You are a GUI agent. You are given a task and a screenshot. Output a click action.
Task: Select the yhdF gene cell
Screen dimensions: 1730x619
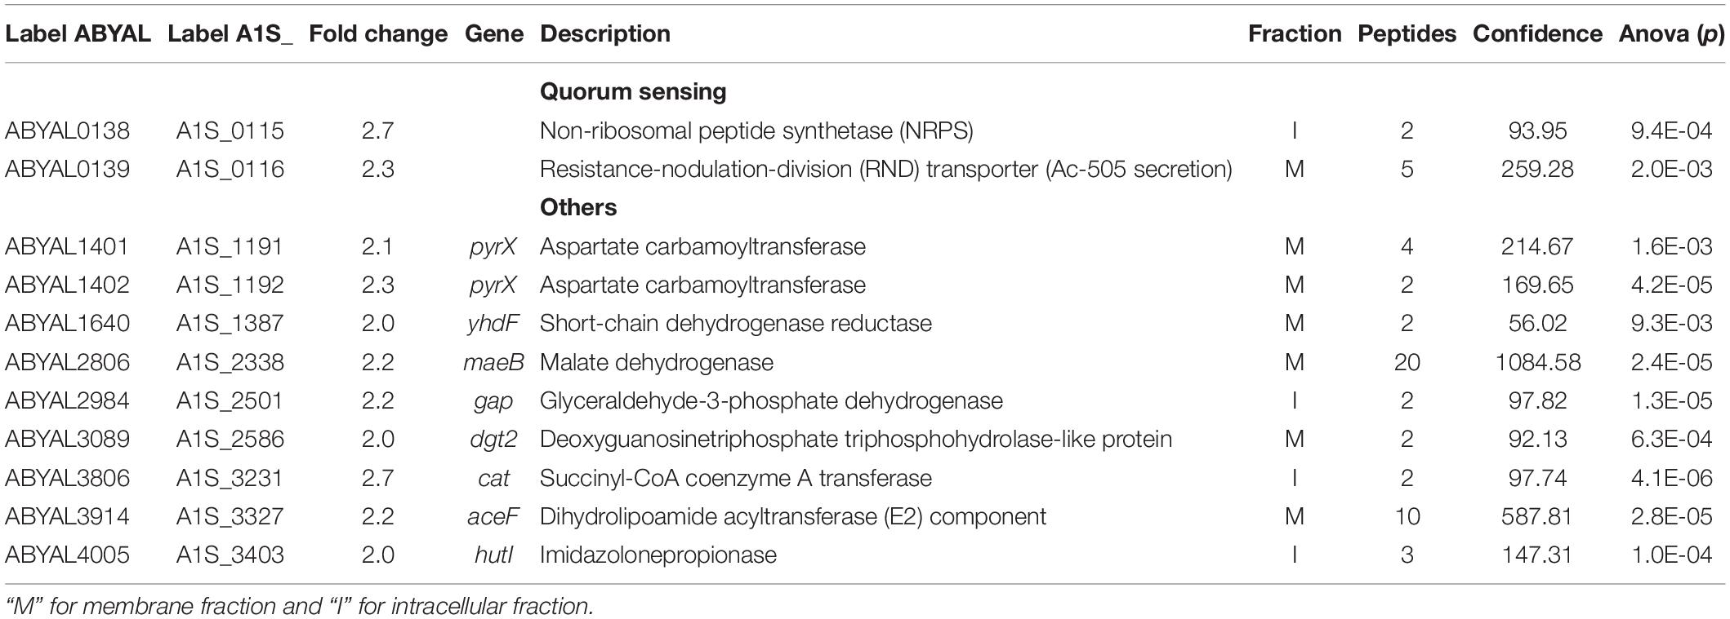pyautogui.click(x=493, y=323)
